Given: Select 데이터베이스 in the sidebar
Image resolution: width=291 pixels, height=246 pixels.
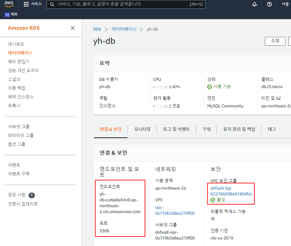Looking at the screenshot, I should pyautogui.click(x=20, y=53).
